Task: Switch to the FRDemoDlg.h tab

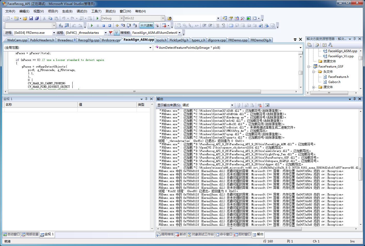Action: pos(261,40)
